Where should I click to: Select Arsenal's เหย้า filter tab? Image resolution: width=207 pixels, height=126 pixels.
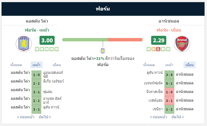tap(169, 65)
